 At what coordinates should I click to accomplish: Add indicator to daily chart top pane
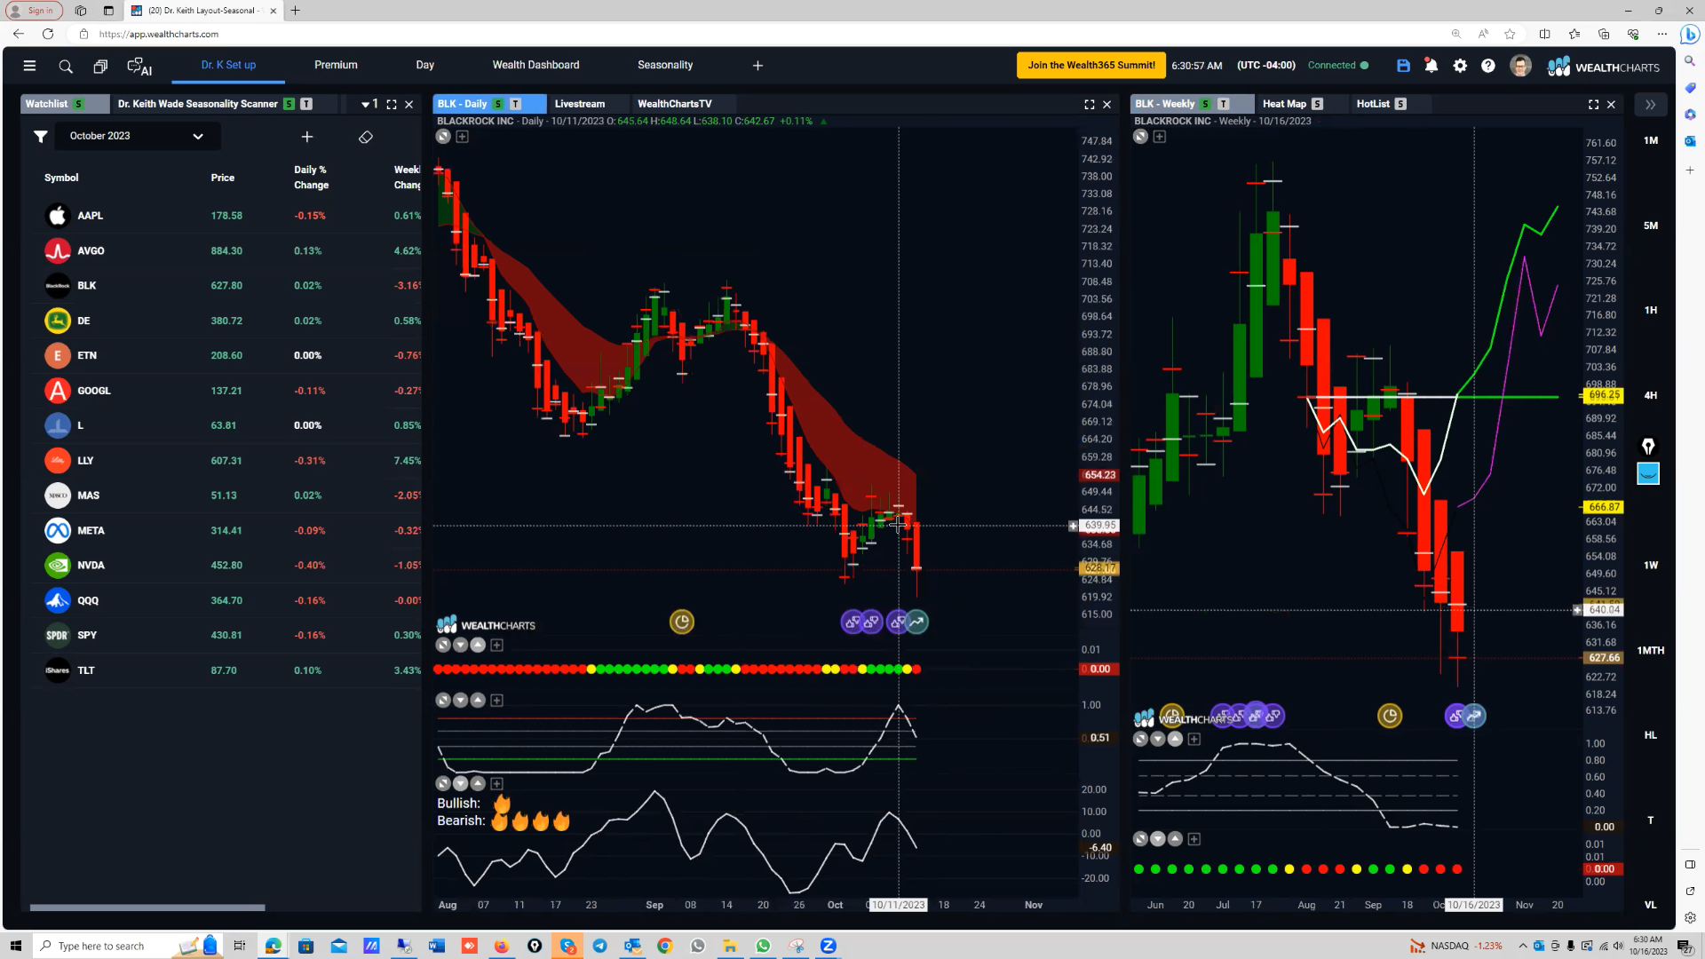pyautogui.click(x=463, y=137)
